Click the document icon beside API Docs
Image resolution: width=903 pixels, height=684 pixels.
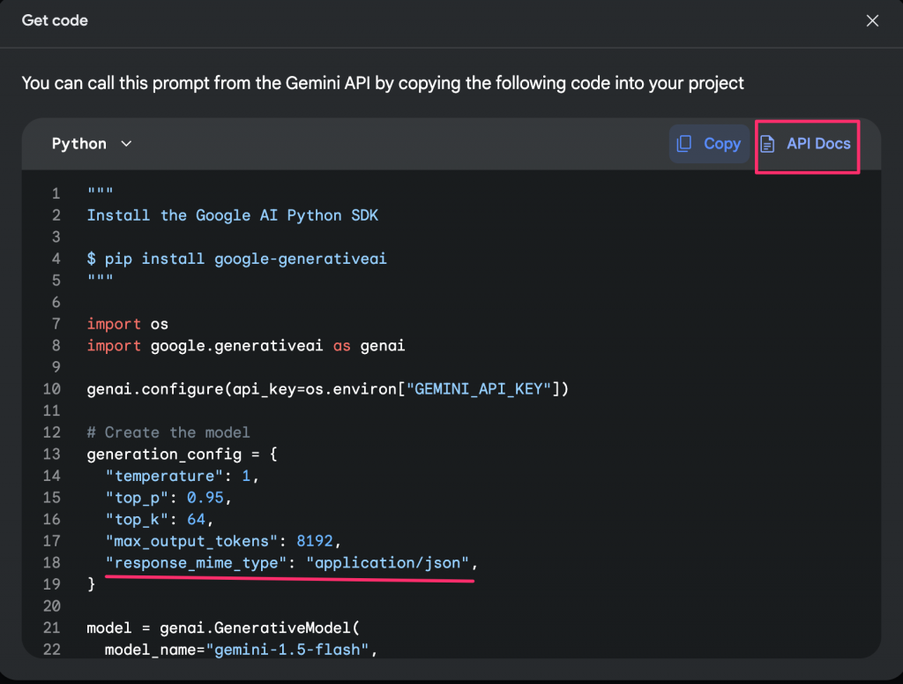(767, 144)
